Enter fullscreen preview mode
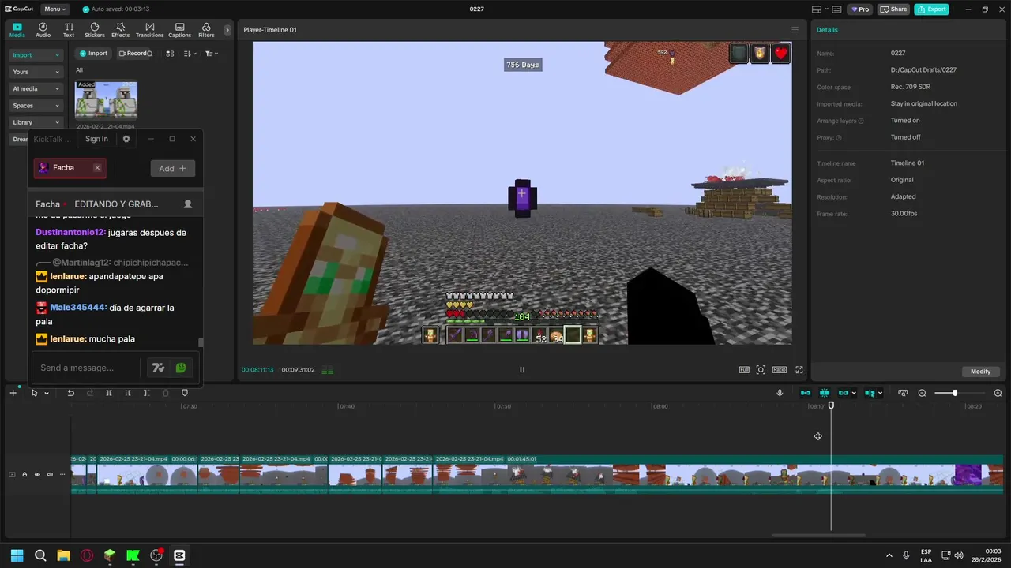1011x568 pixels. [799, 369]
